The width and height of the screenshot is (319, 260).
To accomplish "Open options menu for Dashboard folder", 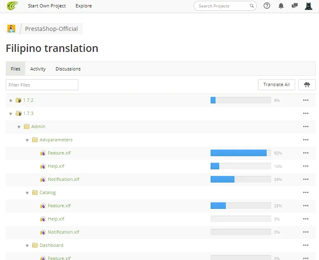I will [305, 245].
